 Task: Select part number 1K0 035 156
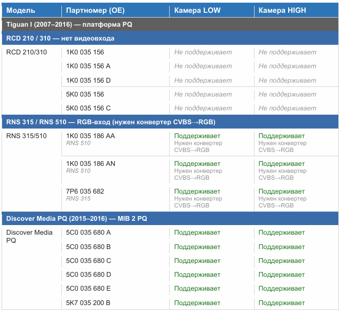coord(85,52)
